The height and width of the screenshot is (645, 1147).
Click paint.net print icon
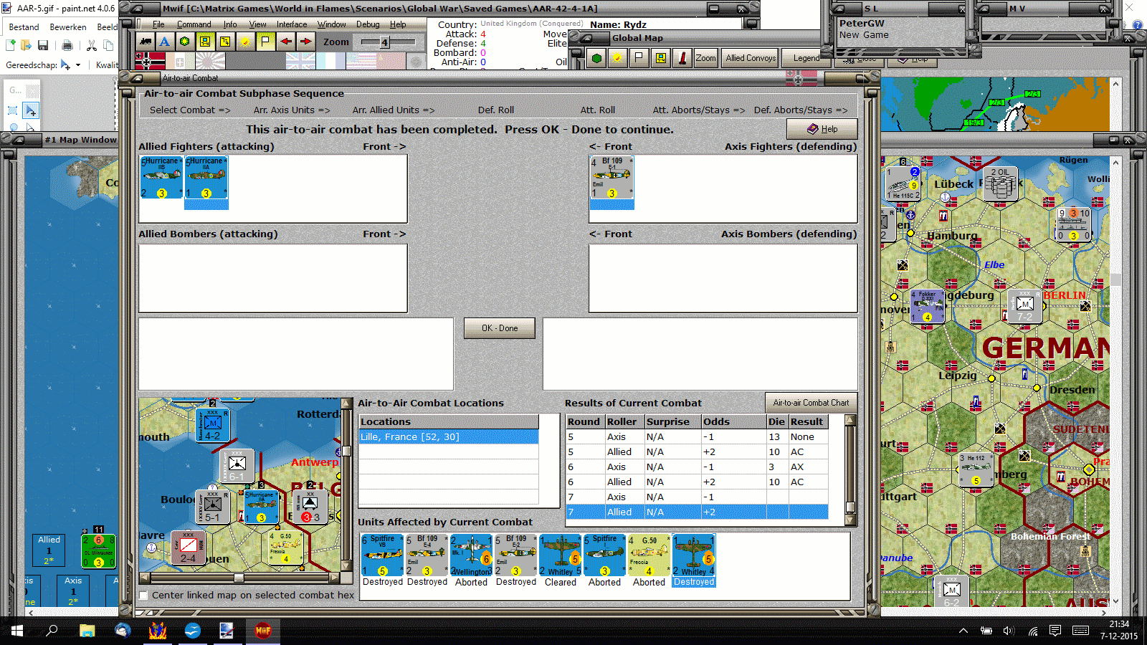(x=67, y=46)
